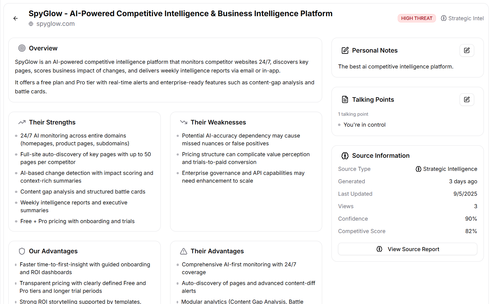Click the Their Weaknesses trending-down icon
The height and width of the screenshot is (304, 491).
point(183,122)
